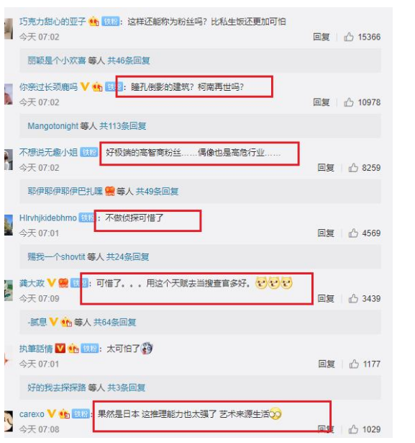Reply to 巧克力甜心的亚子's comment
415x443 pixels.
[x=321, y=37]
